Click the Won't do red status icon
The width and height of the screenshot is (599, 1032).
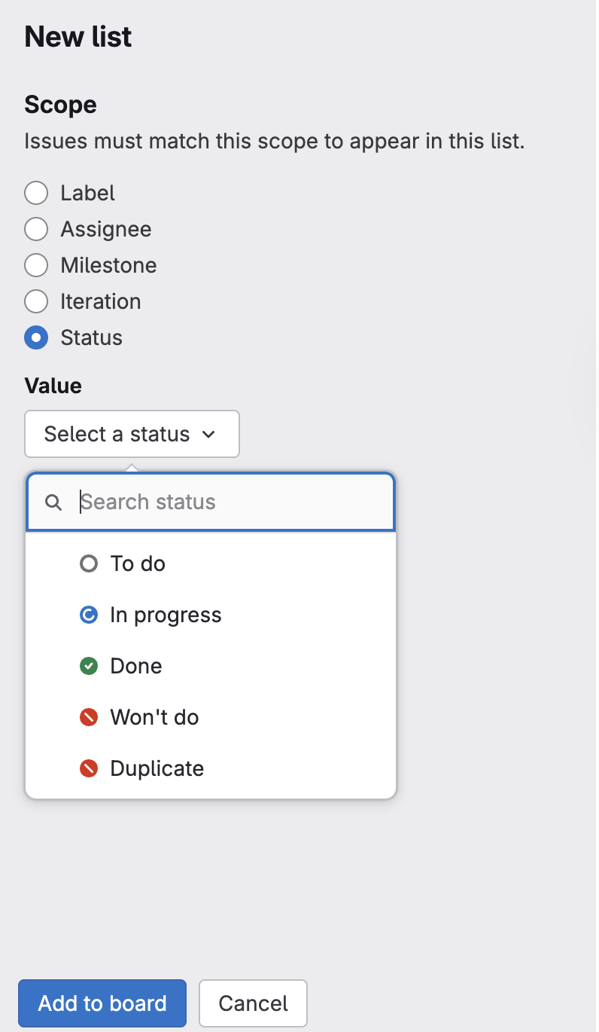pyautogui.click(x=88, y=716)
